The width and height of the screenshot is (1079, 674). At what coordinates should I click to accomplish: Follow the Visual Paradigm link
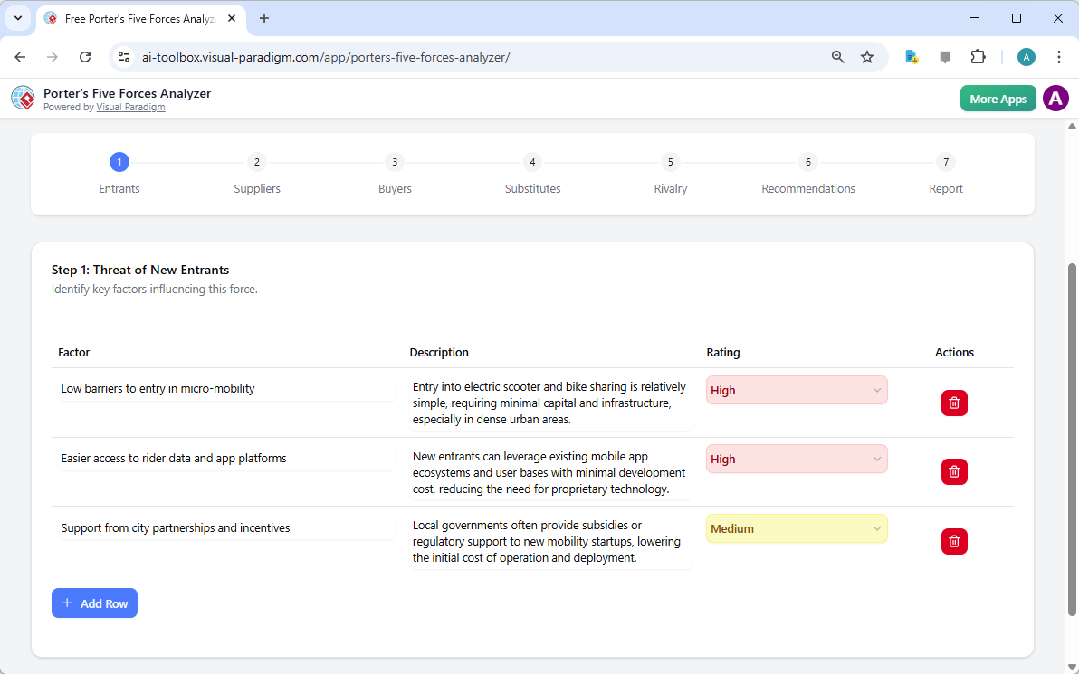[130, 106]
